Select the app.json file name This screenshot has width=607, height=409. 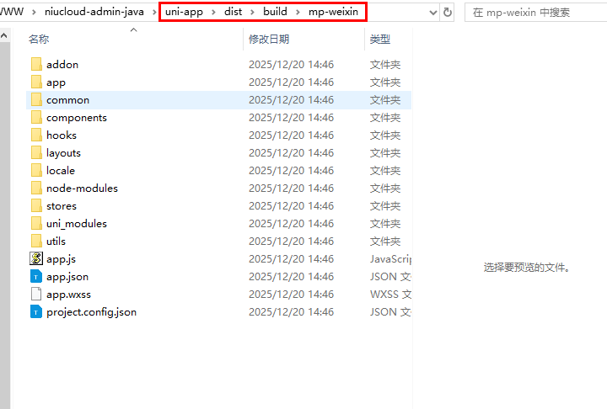click(67, 277)
